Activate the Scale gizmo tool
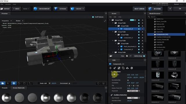Image resolution: width=186 pixels, height=104 pixels. pos(24,83)
